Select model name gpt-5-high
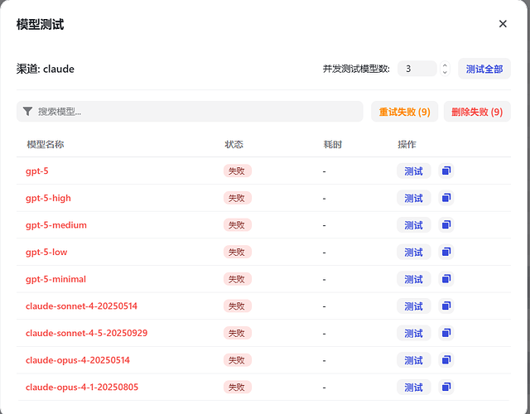This screenshot has height=414, width=530. (x=48, y=198)
